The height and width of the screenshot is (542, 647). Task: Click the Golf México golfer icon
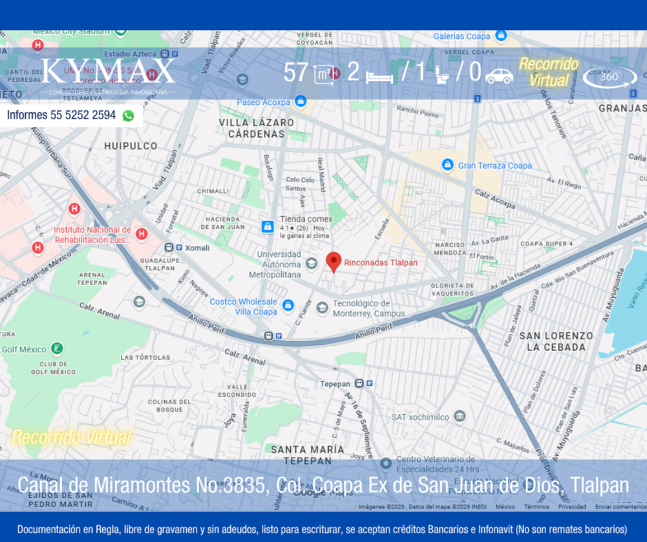pyautogui.click(x=57, y=349)
